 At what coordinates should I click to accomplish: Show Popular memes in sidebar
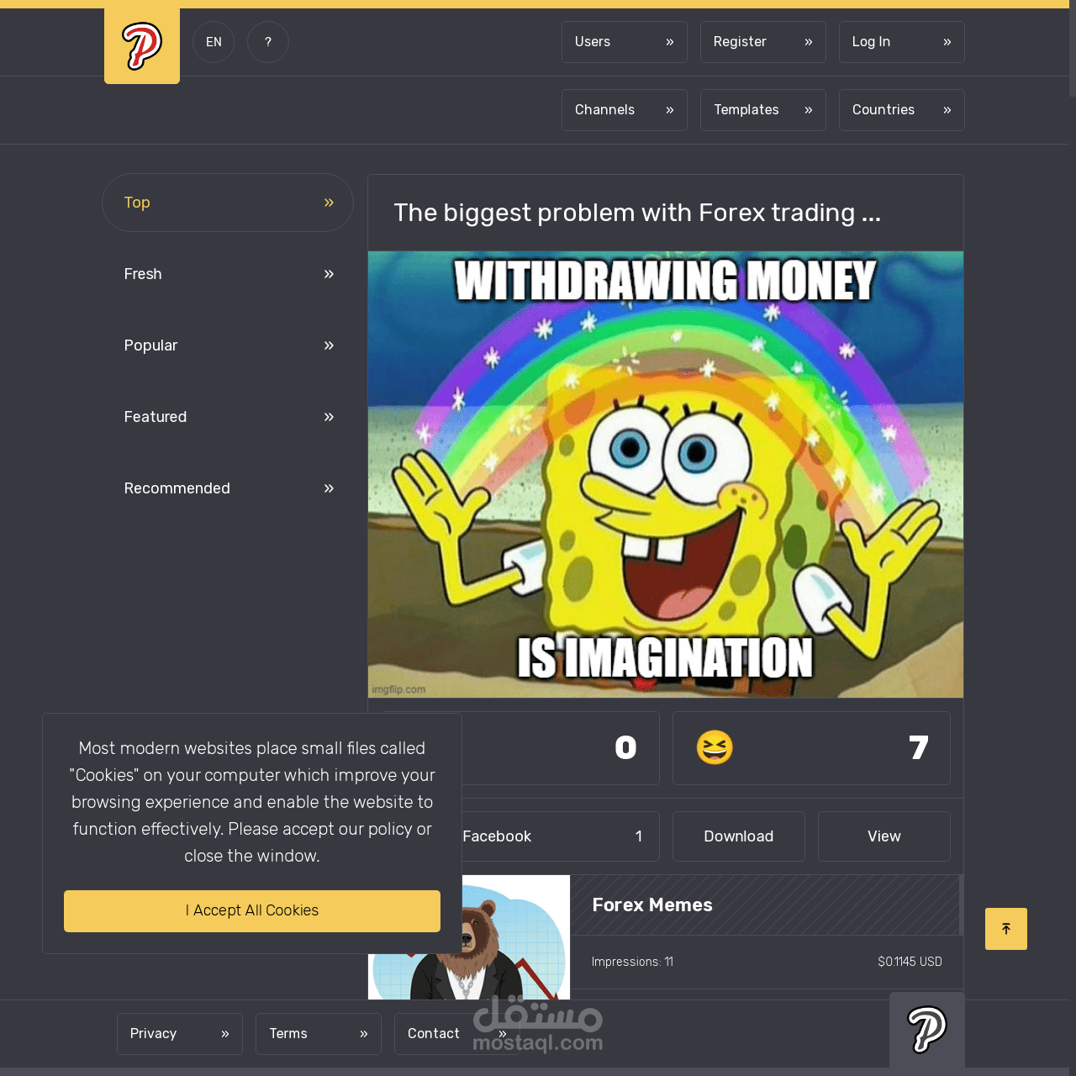click(x=228, y=345)
